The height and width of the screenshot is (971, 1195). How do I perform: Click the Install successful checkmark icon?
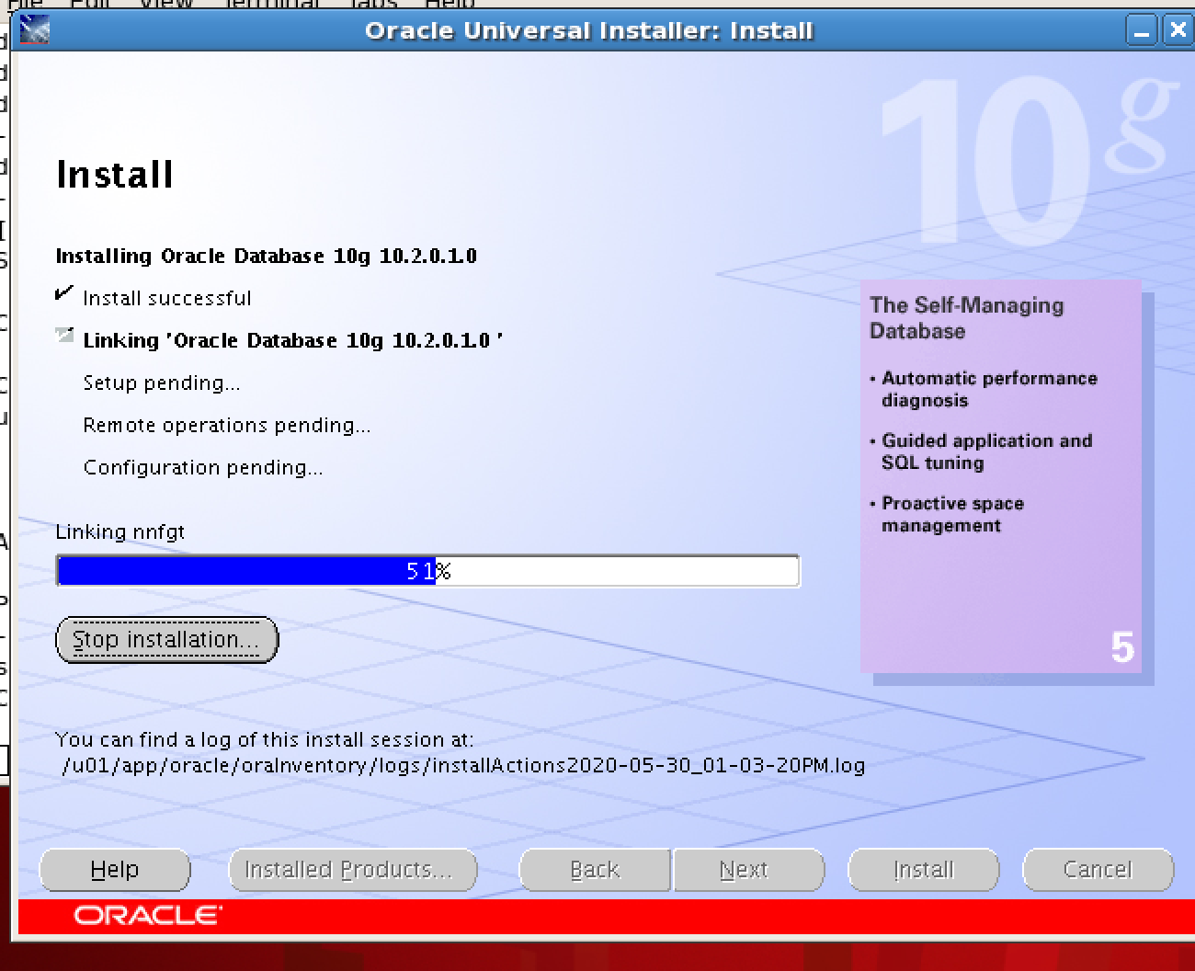click(63, 294)
